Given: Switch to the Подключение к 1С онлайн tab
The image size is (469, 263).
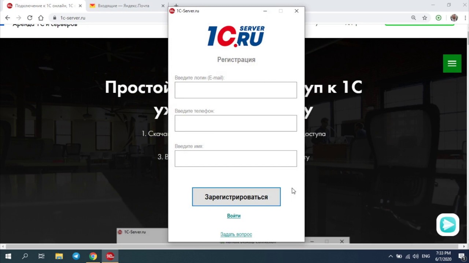Looking at the screenshot, I should 44,6.
